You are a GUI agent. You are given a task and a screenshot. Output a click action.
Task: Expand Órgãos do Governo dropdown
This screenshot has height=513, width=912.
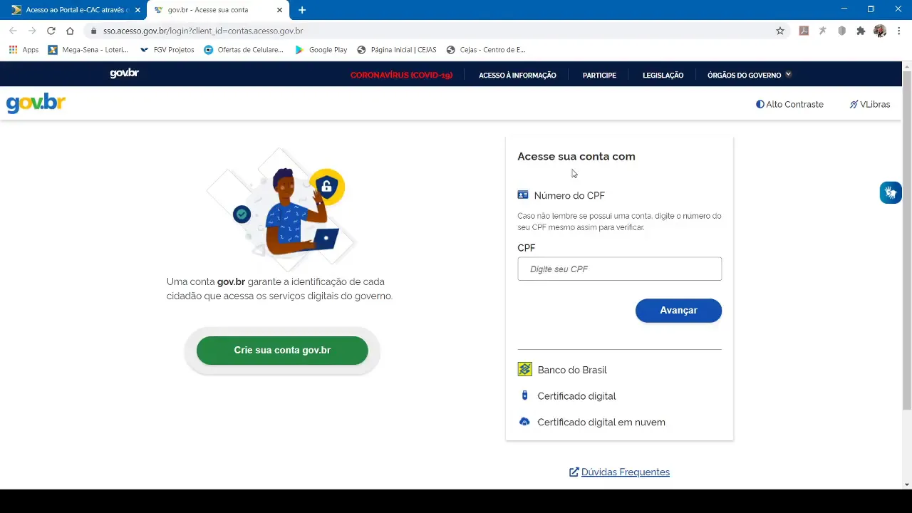(750, 75)
